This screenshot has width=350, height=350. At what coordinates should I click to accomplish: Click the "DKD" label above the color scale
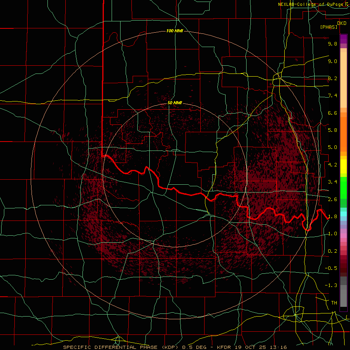pos(342,23)
